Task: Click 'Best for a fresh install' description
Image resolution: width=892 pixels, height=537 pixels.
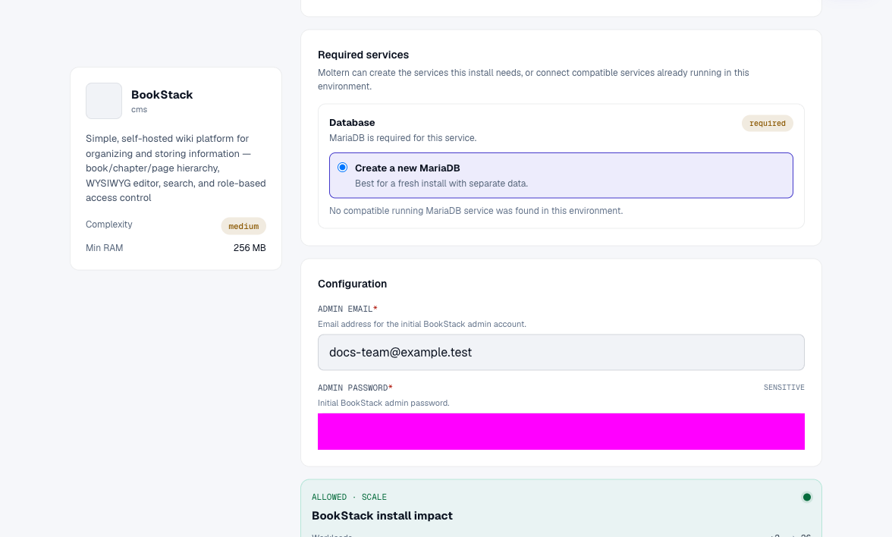Action: click(441, 184)
